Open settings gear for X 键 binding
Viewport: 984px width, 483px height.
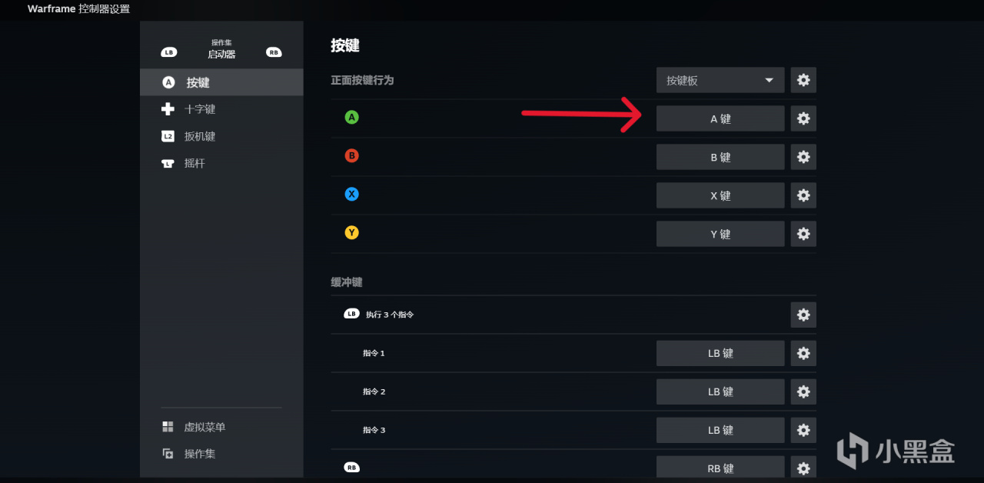(803, 195)
